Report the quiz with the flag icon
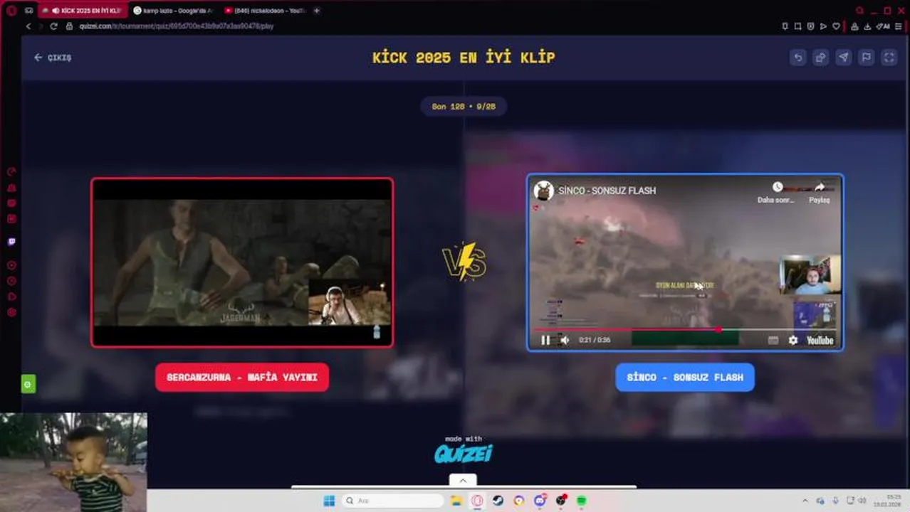 (866, 58)
